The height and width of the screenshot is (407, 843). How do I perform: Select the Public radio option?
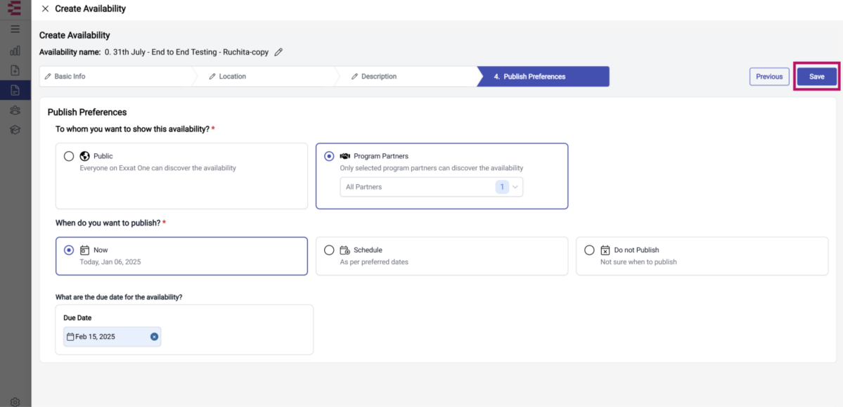[69, 157]
